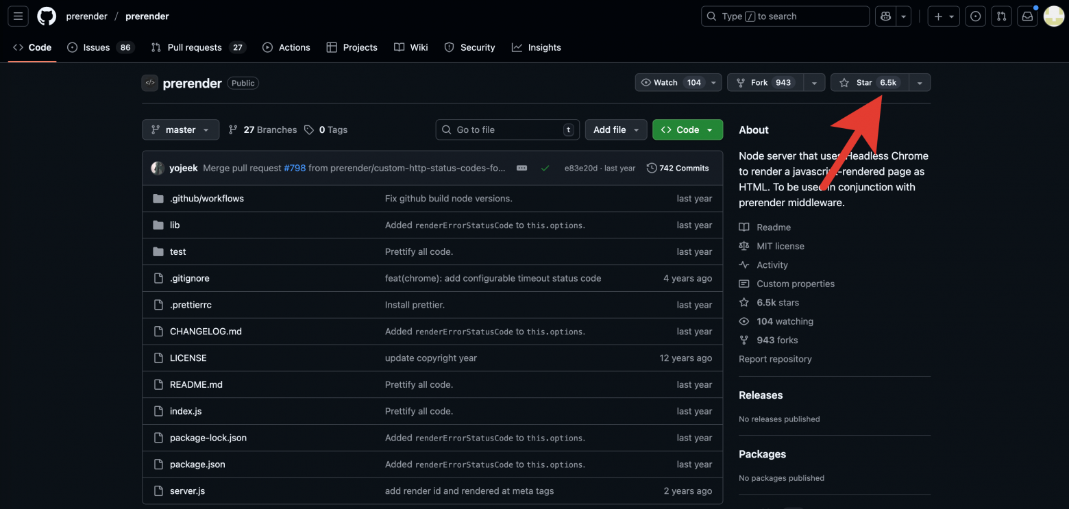This screenshot has width=1069, height=509.
Task: Open the notifications inbox icon
Action: coord(1027,16)
